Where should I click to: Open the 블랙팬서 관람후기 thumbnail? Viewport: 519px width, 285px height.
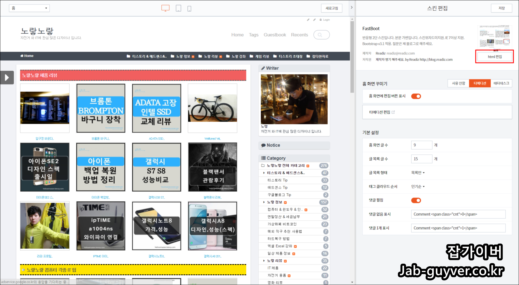213,167
